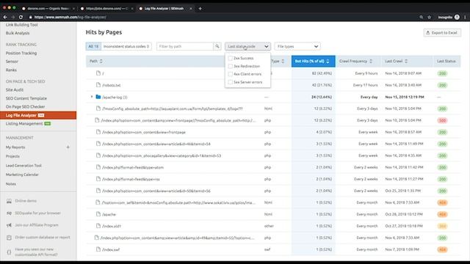Image resolution: width=470 pixels, height=264 pixels.
Task: Click the Sensor sidebar item
Action: tap(12, 62)
